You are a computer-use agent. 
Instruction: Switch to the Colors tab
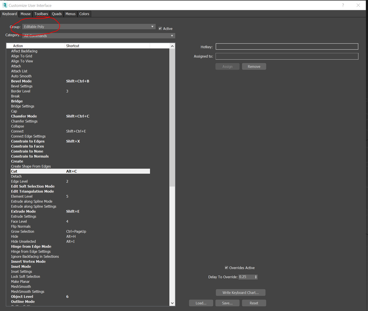point(84,14)
